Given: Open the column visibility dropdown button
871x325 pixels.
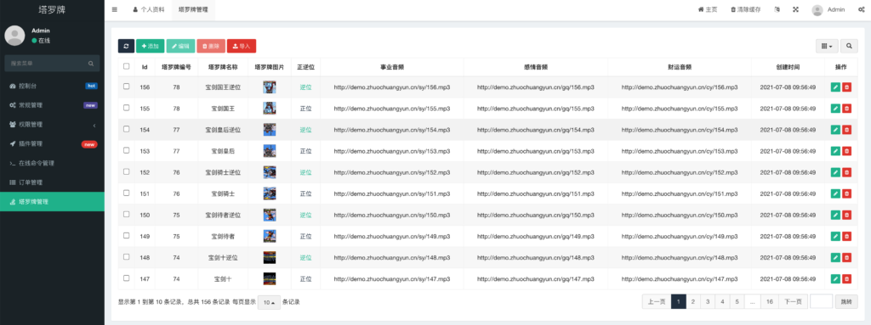Looking at the screenshot, I should (x=827, y=46).
